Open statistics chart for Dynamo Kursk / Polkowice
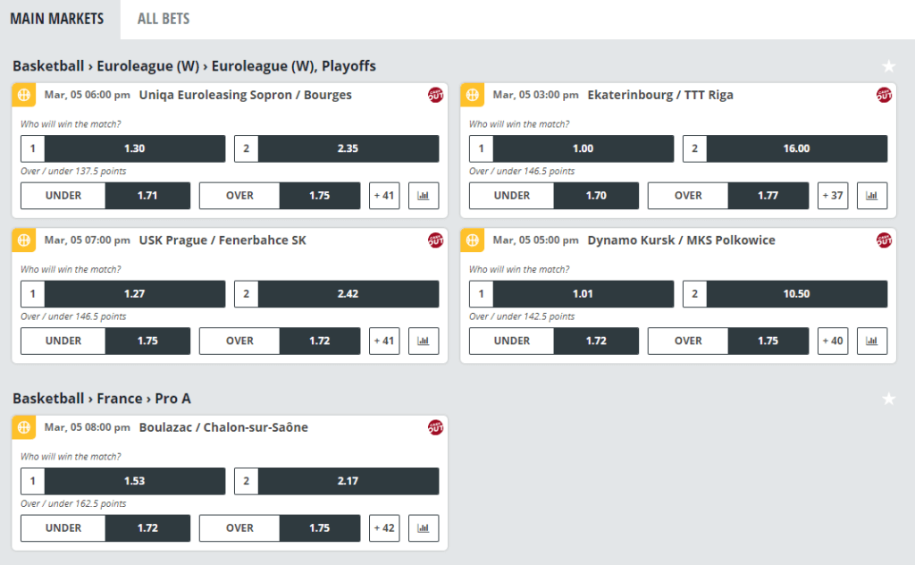This screenshot has height=565, width=915. (872, 341)
